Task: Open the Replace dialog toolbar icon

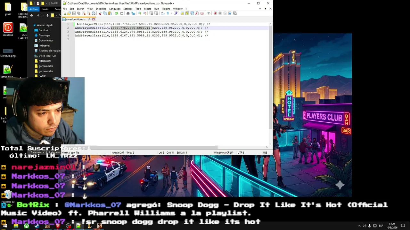Action: [133, 13]
